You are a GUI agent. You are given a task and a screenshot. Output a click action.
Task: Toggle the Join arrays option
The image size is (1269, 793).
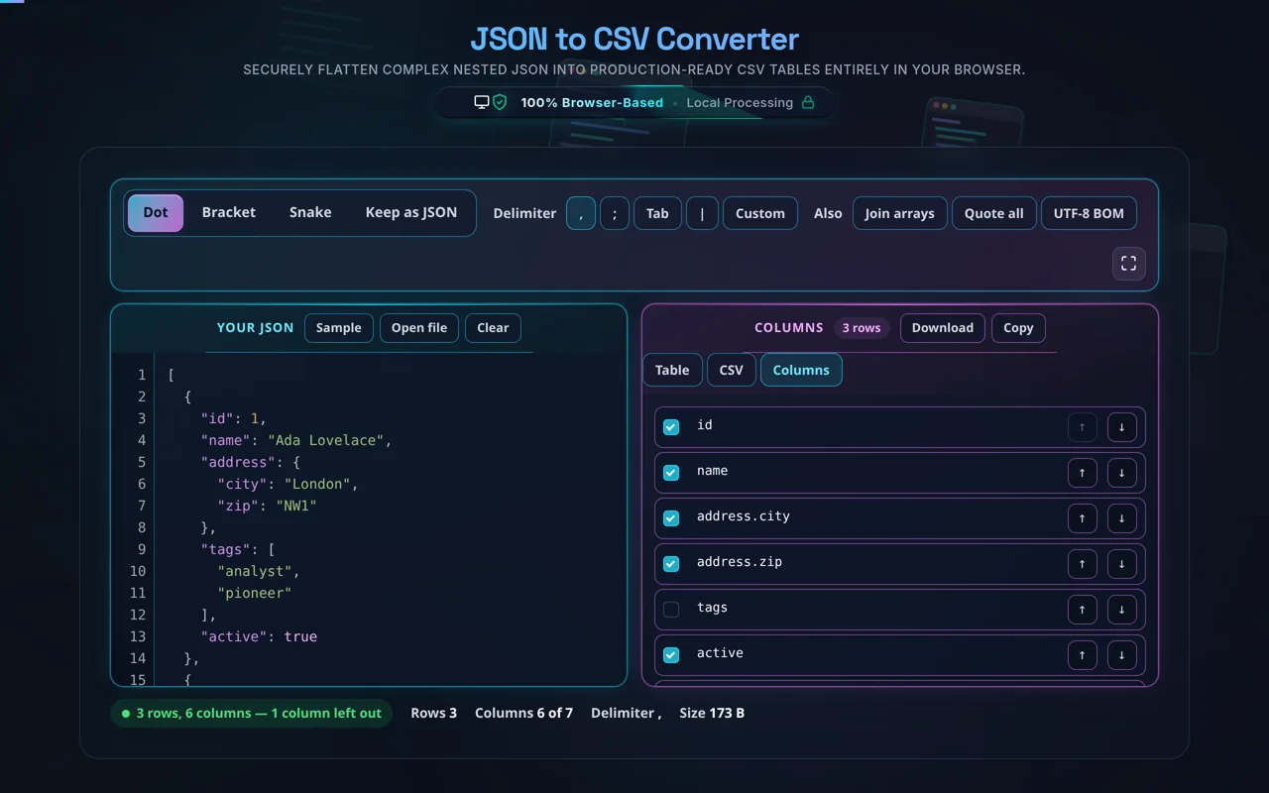[x=899, y=213]
